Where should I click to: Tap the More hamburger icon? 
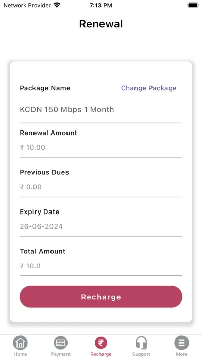pos(181,343)
